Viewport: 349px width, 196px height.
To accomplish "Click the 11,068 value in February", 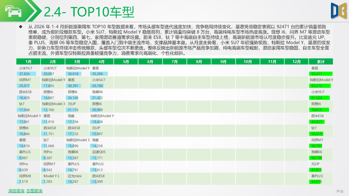I will click(49, 146).
